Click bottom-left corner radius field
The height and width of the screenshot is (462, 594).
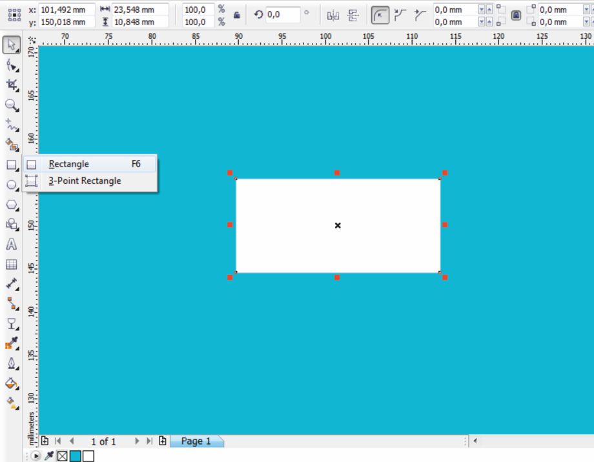455,22
